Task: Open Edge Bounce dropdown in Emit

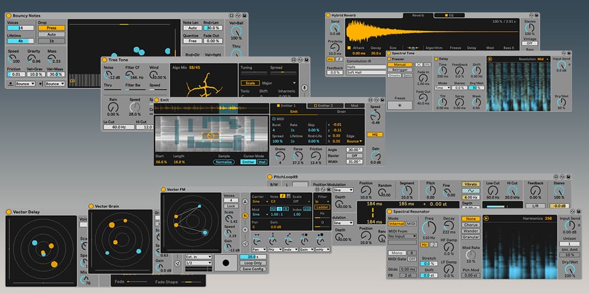Action: click(x=355, y=141)
